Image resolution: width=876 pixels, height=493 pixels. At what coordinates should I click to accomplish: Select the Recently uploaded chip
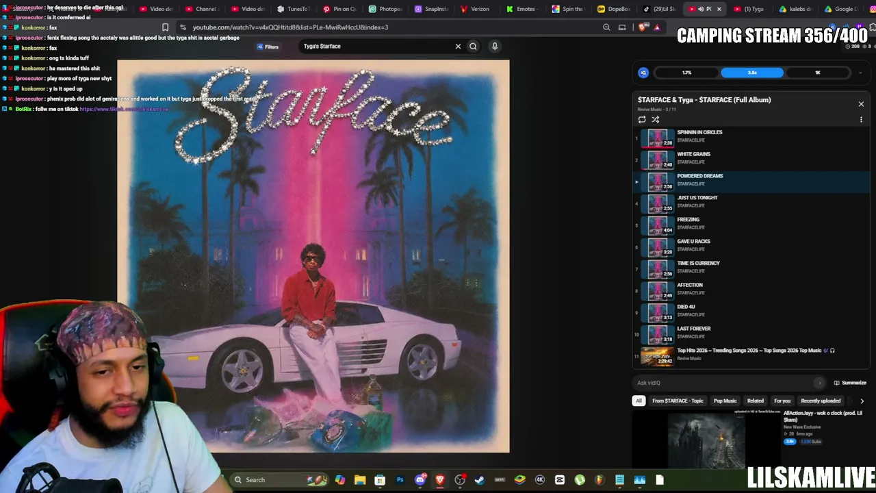(x=821, y=401)
